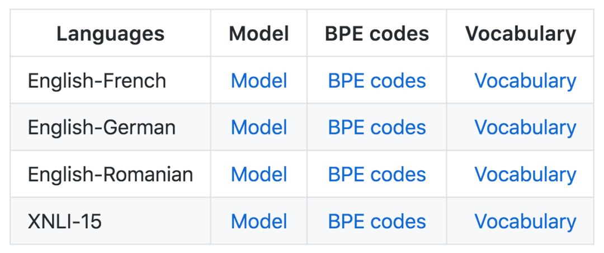Open the English-French Model link
Screen dimensions: 604x253
click(259, 81)
